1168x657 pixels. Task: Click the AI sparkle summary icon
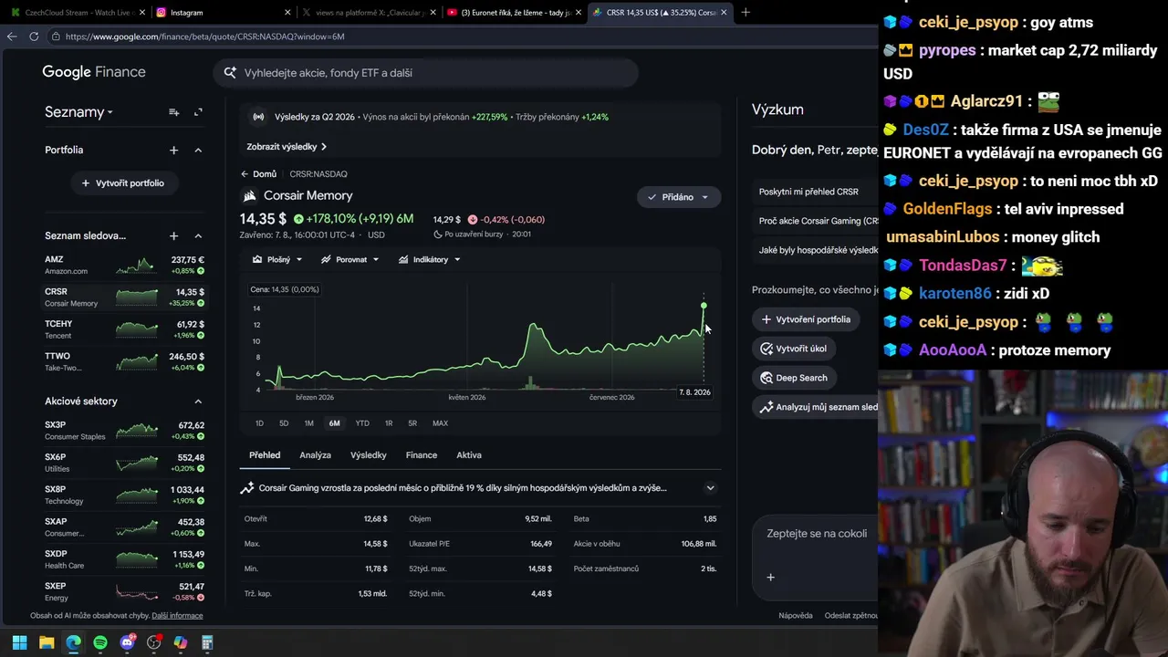(x=246, y=488)
